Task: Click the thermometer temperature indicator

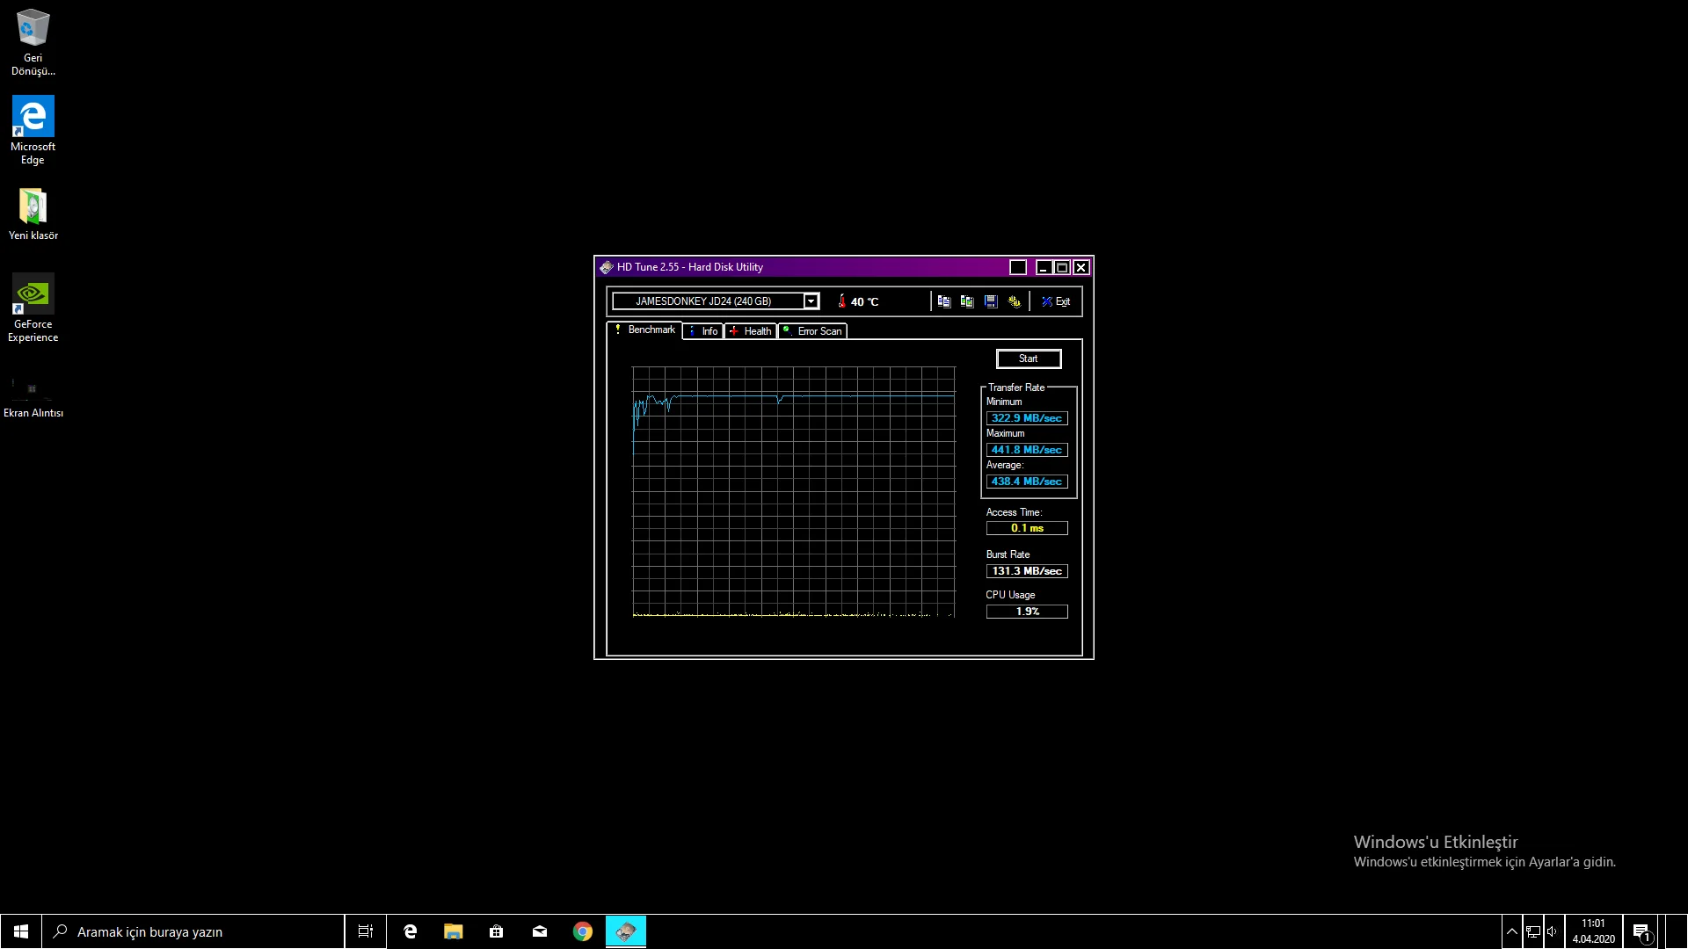Action: pyautogui.click(x=842, y=301)
